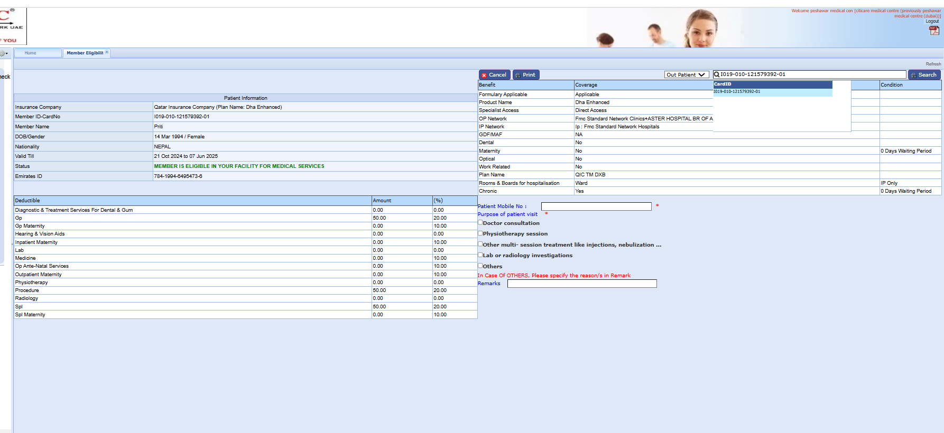Click the company logo image

[x=12, y=26]
